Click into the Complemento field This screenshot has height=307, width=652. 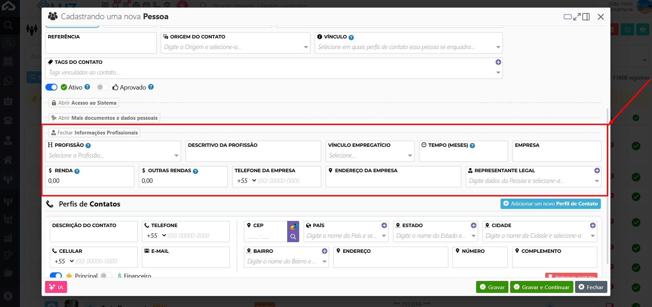(555, 257)
